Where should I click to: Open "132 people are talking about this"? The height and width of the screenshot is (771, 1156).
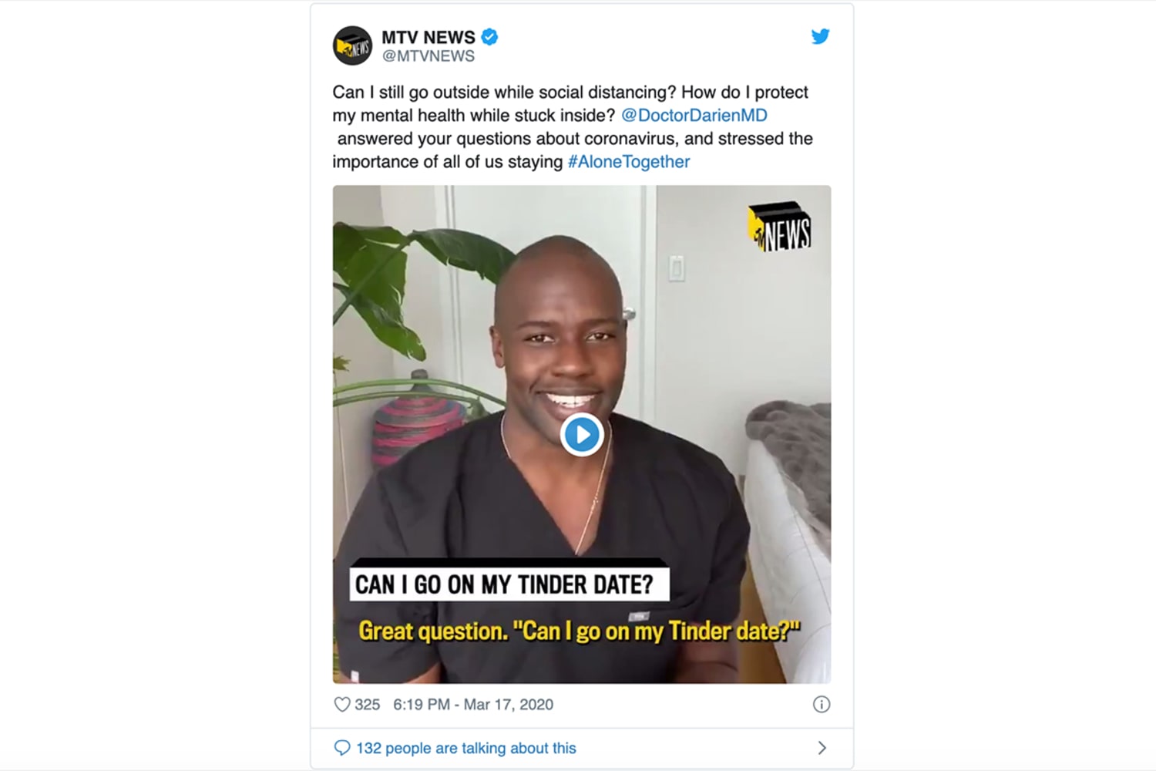point(465,748)
